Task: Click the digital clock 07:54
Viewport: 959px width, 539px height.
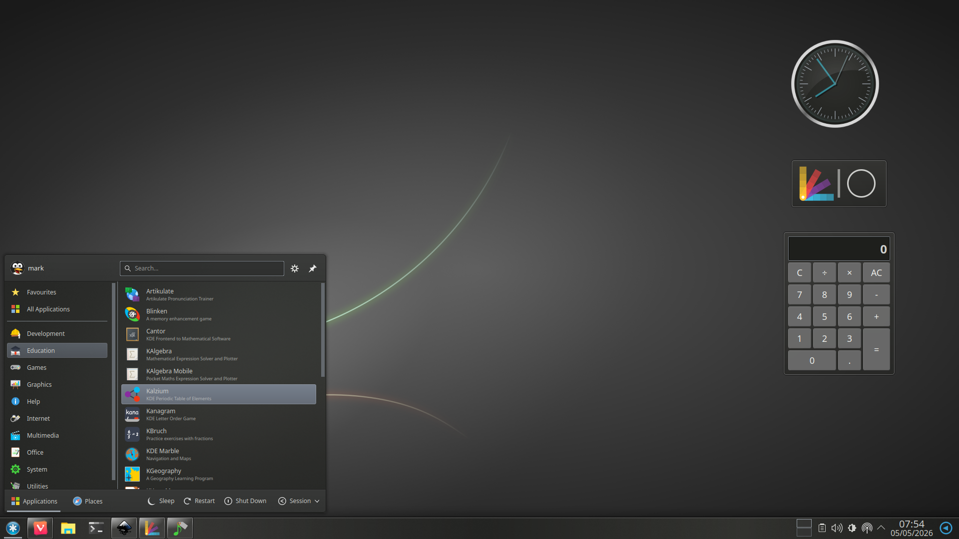Action: [912, 524]
